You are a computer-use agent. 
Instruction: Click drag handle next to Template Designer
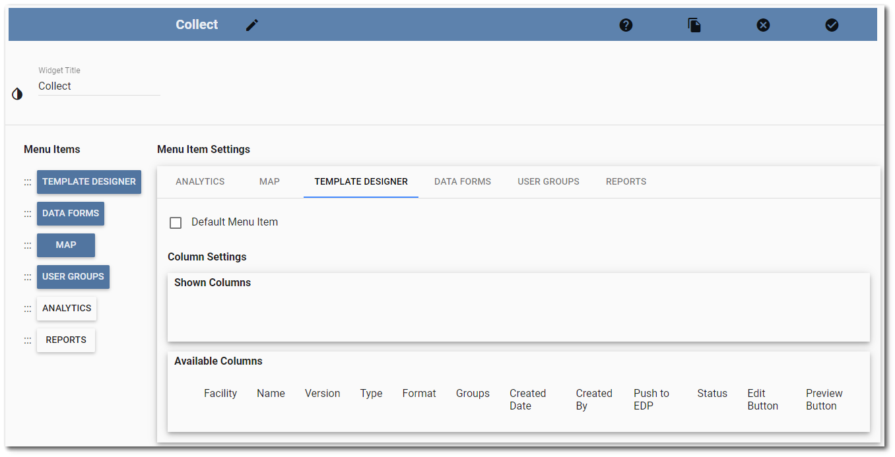(x=28, y=182)
